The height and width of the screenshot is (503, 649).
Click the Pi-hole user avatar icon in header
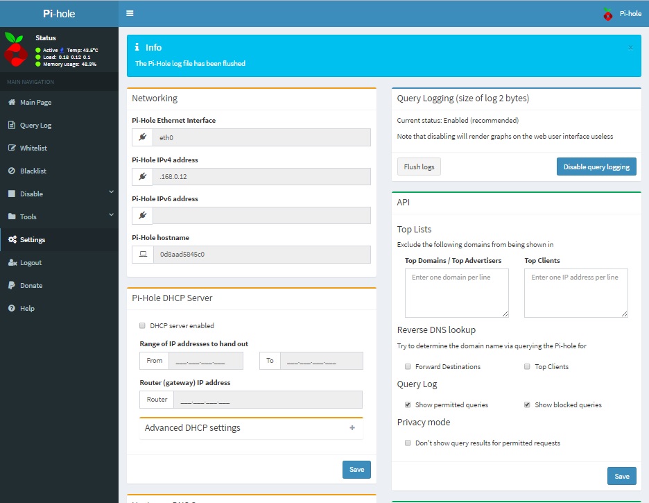[607, 14]
